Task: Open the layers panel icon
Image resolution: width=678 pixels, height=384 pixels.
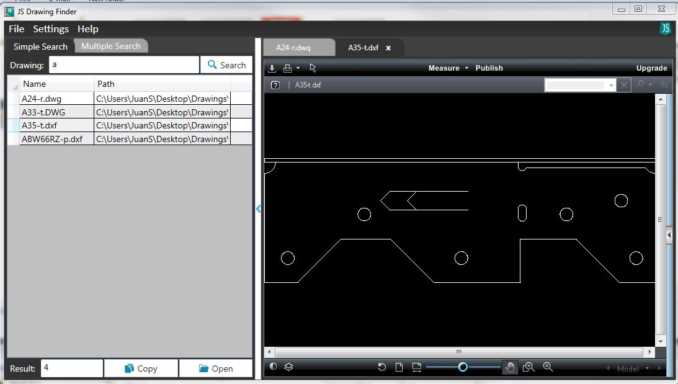Action: (288, 367)
